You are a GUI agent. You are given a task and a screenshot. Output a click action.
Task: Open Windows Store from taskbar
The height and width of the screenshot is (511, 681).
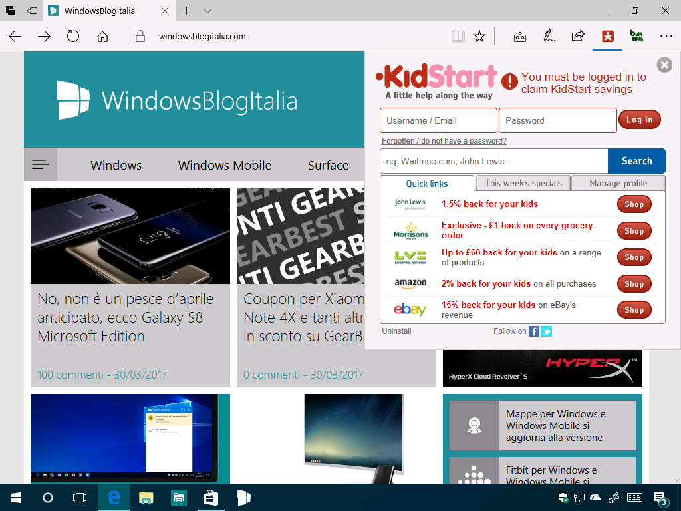coord(211,498)
